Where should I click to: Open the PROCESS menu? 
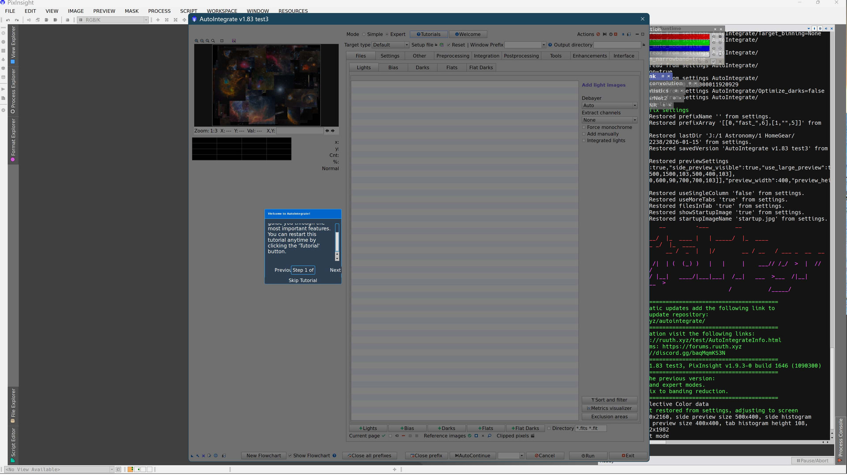(x=159, y=11)
